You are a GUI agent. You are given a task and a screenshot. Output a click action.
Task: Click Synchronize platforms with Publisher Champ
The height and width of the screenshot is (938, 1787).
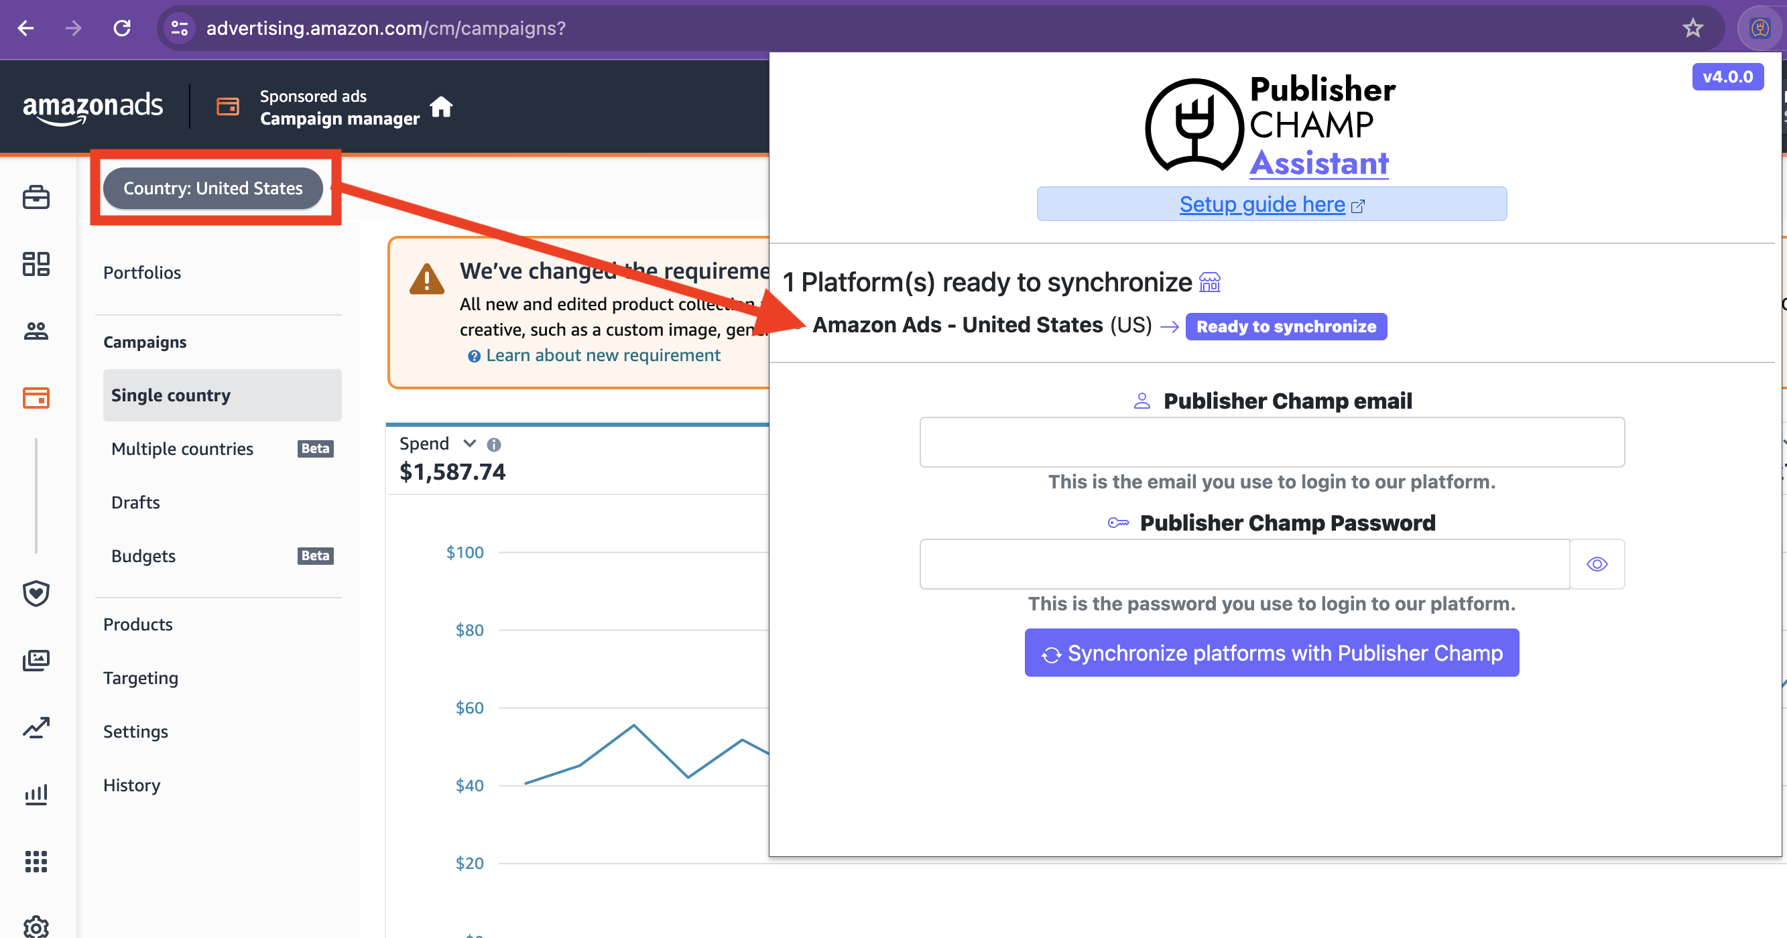click(x=1272, y=653)
